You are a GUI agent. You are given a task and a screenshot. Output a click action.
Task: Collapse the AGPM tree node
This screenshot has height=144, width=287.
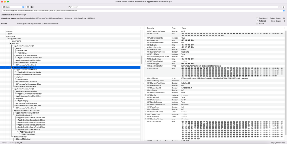(x=15, y=48)
